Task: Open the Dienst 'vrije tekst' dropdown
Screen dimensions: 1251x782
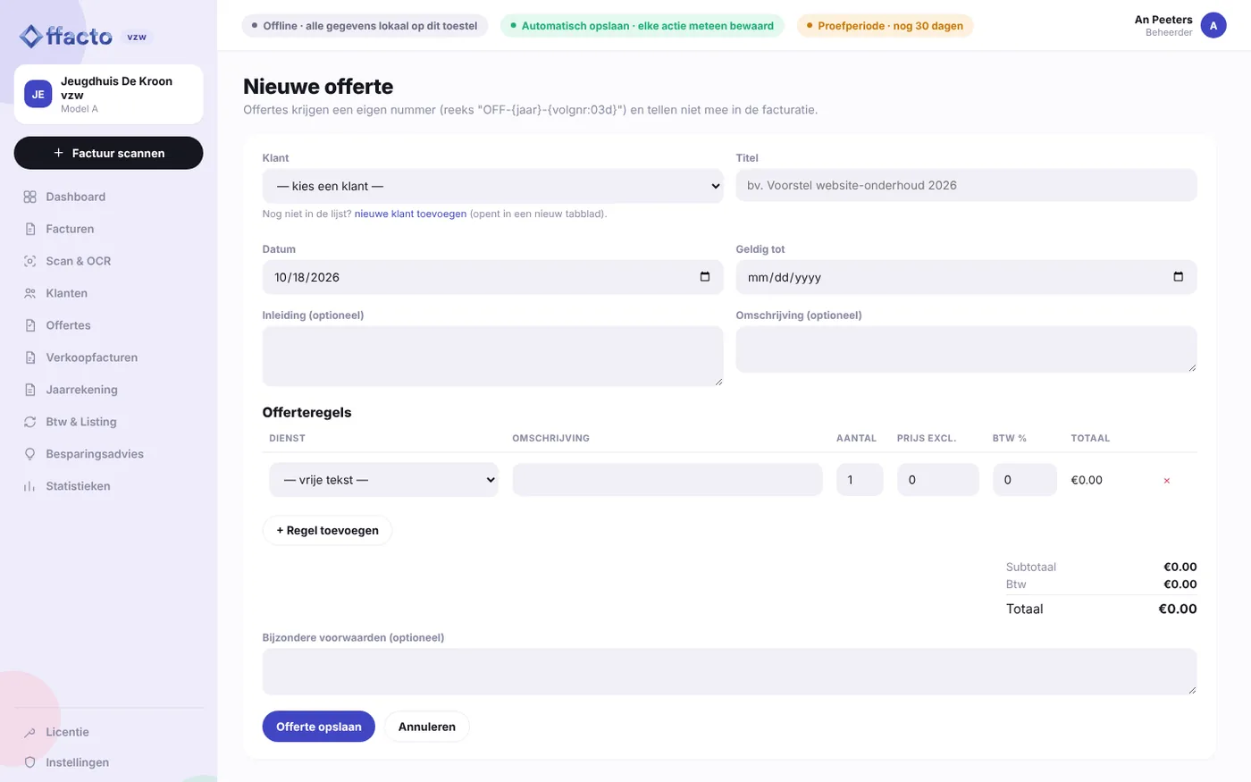Action: 383,480
